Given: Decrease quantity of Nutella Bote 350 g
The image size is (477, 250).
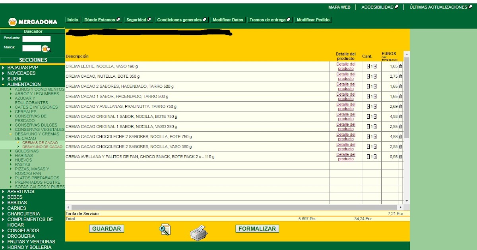Looking at the screenshot, I should (x=368, y=76).
